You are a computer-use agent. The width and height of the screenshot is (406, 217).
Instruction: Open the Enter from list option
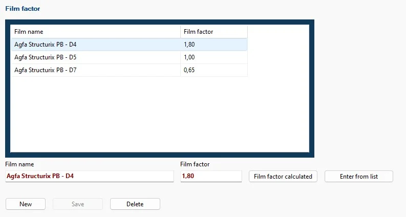coord(358,176)
